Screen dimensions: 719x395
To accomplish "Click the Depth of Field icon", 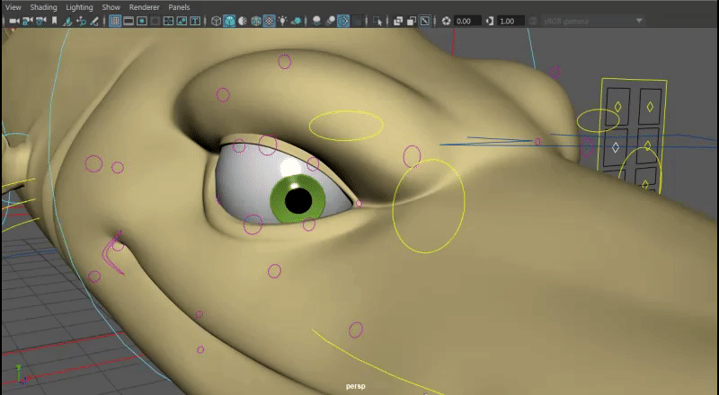I will tap(357, 21).
